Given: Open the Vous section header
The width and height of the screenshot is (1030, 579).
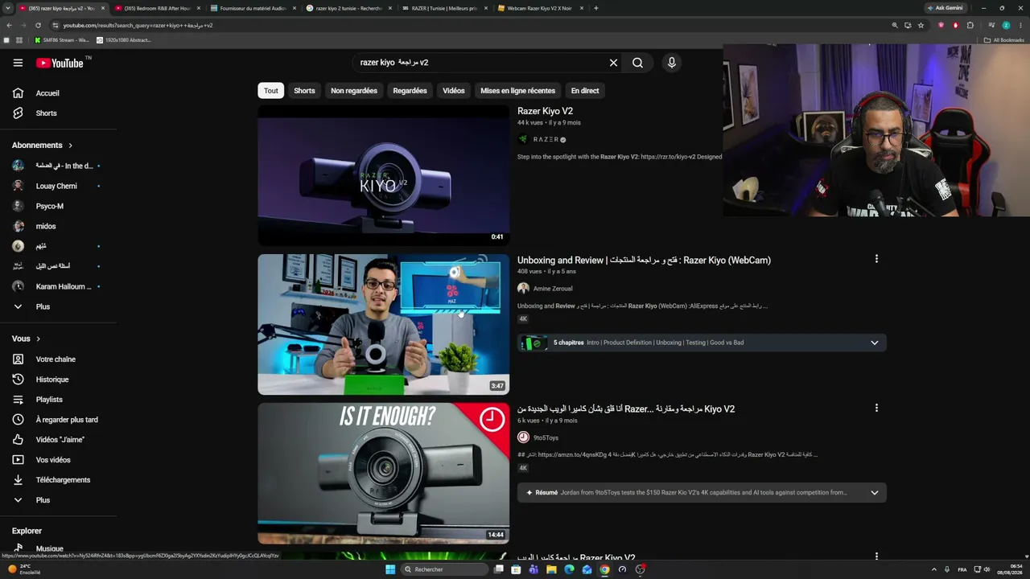Looking at the screenshot, I should (x=26, y=339).
